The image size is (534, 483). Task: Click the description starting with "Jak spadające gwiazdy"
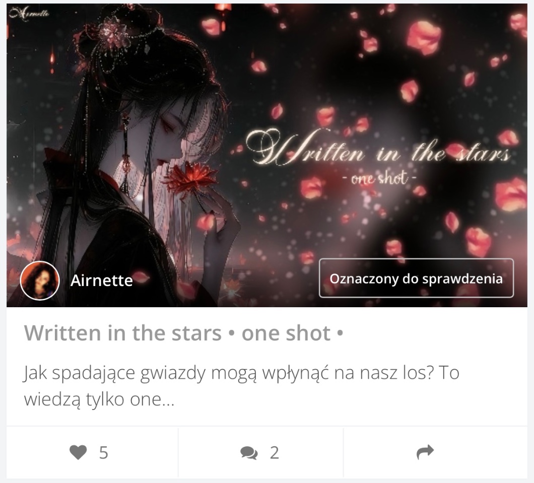[x=241, y=386]
